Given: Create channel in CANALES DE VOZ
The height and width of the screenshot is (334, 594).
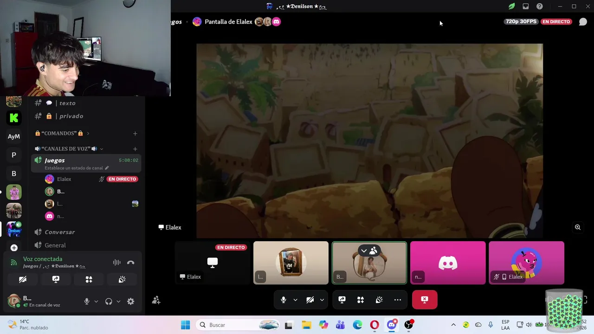Looking at the screenshot, I should (x=135, y=148).
